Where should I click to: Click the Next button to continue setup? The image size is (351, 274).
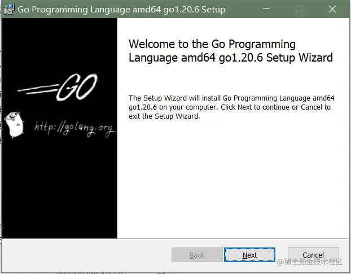[x=249, y=255]
